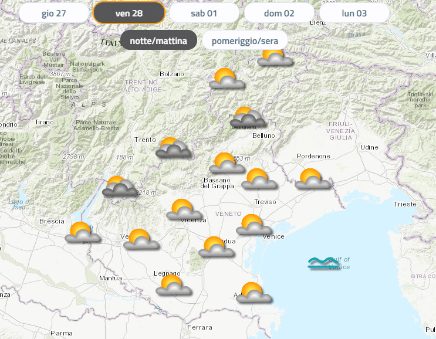This screenshot has width=436, height=339.
Task: Click the dark cloud icon north of Lake Garda
Action: point(119,187)
